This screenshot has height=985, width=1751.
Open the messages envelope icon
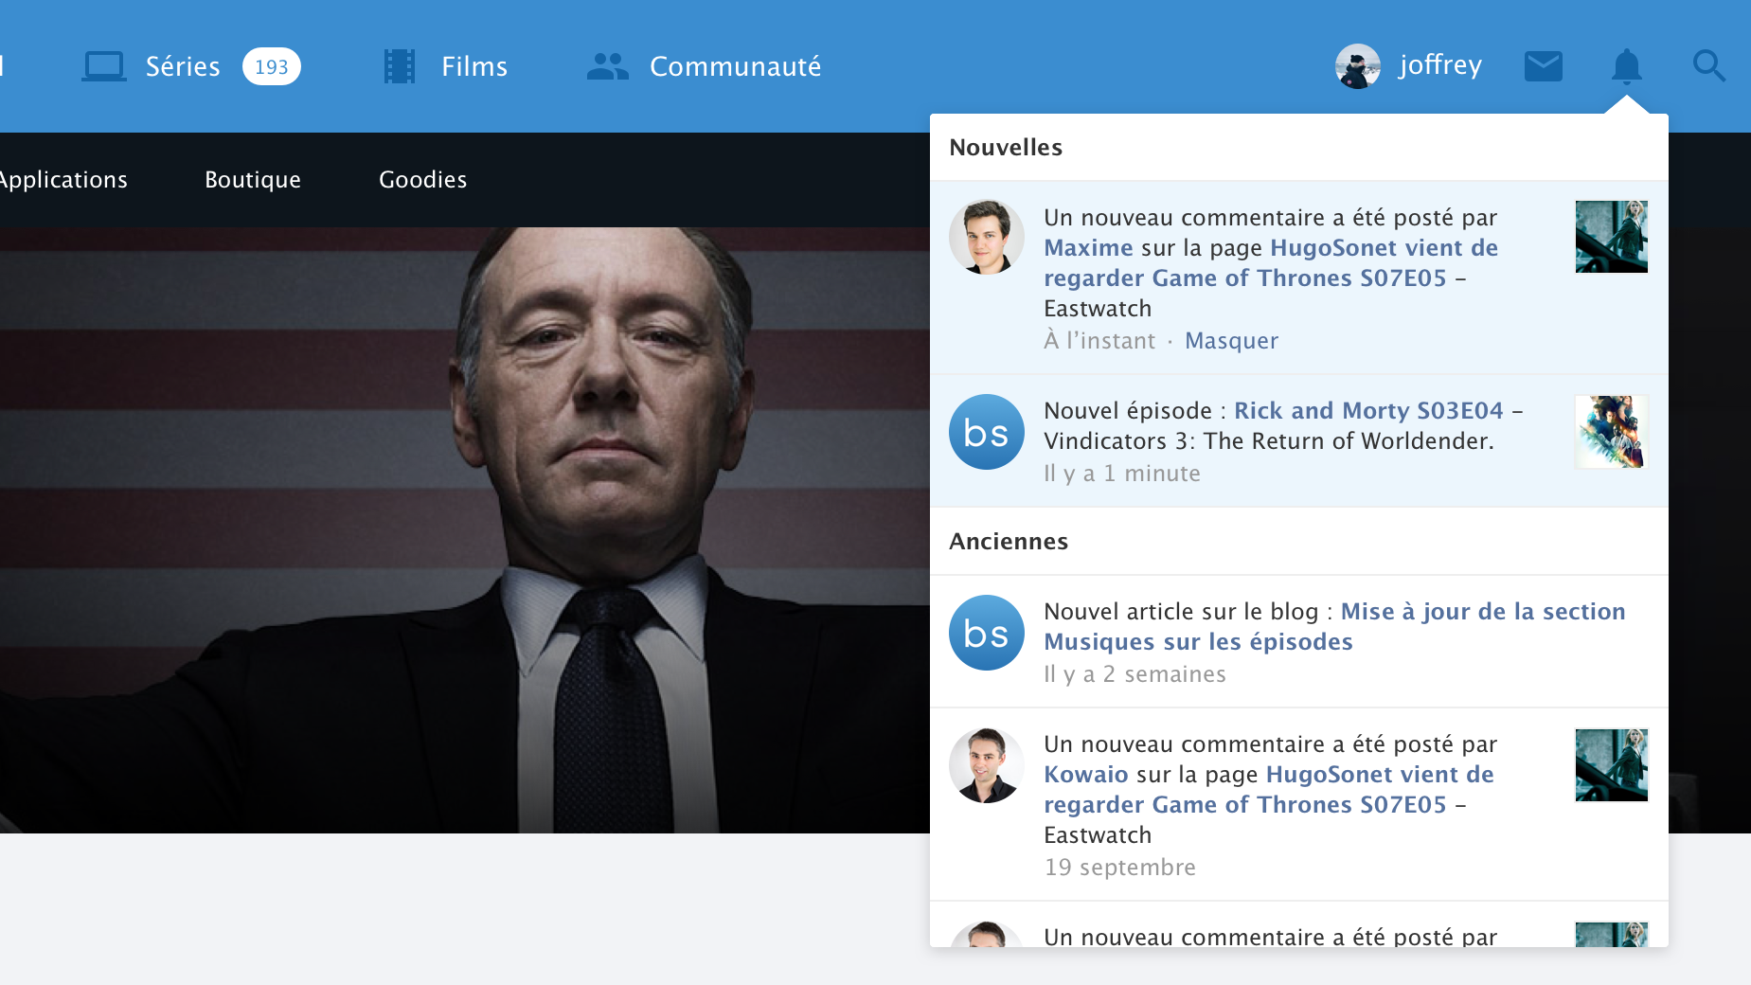(x=1543, y=66)
